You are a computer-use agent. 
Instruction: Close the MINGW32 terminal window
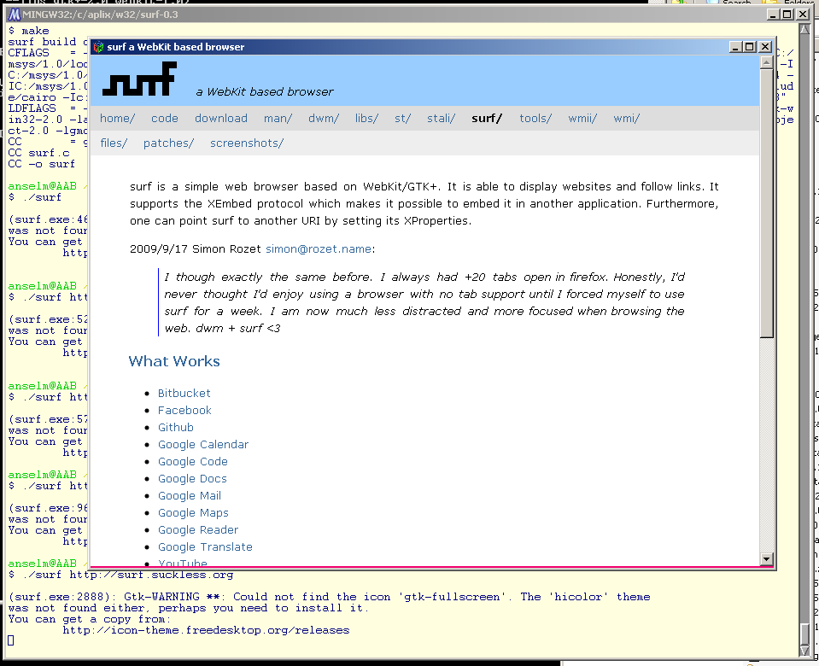click(803, 15)
